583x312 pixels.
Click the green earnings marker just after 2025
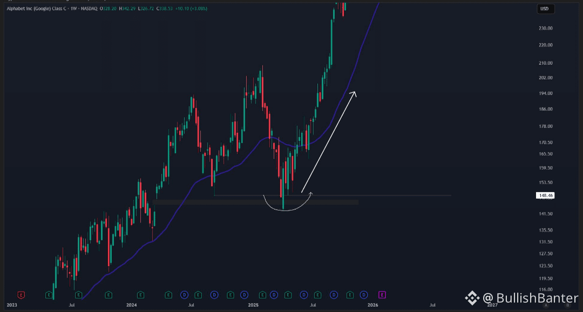point(262,295)
